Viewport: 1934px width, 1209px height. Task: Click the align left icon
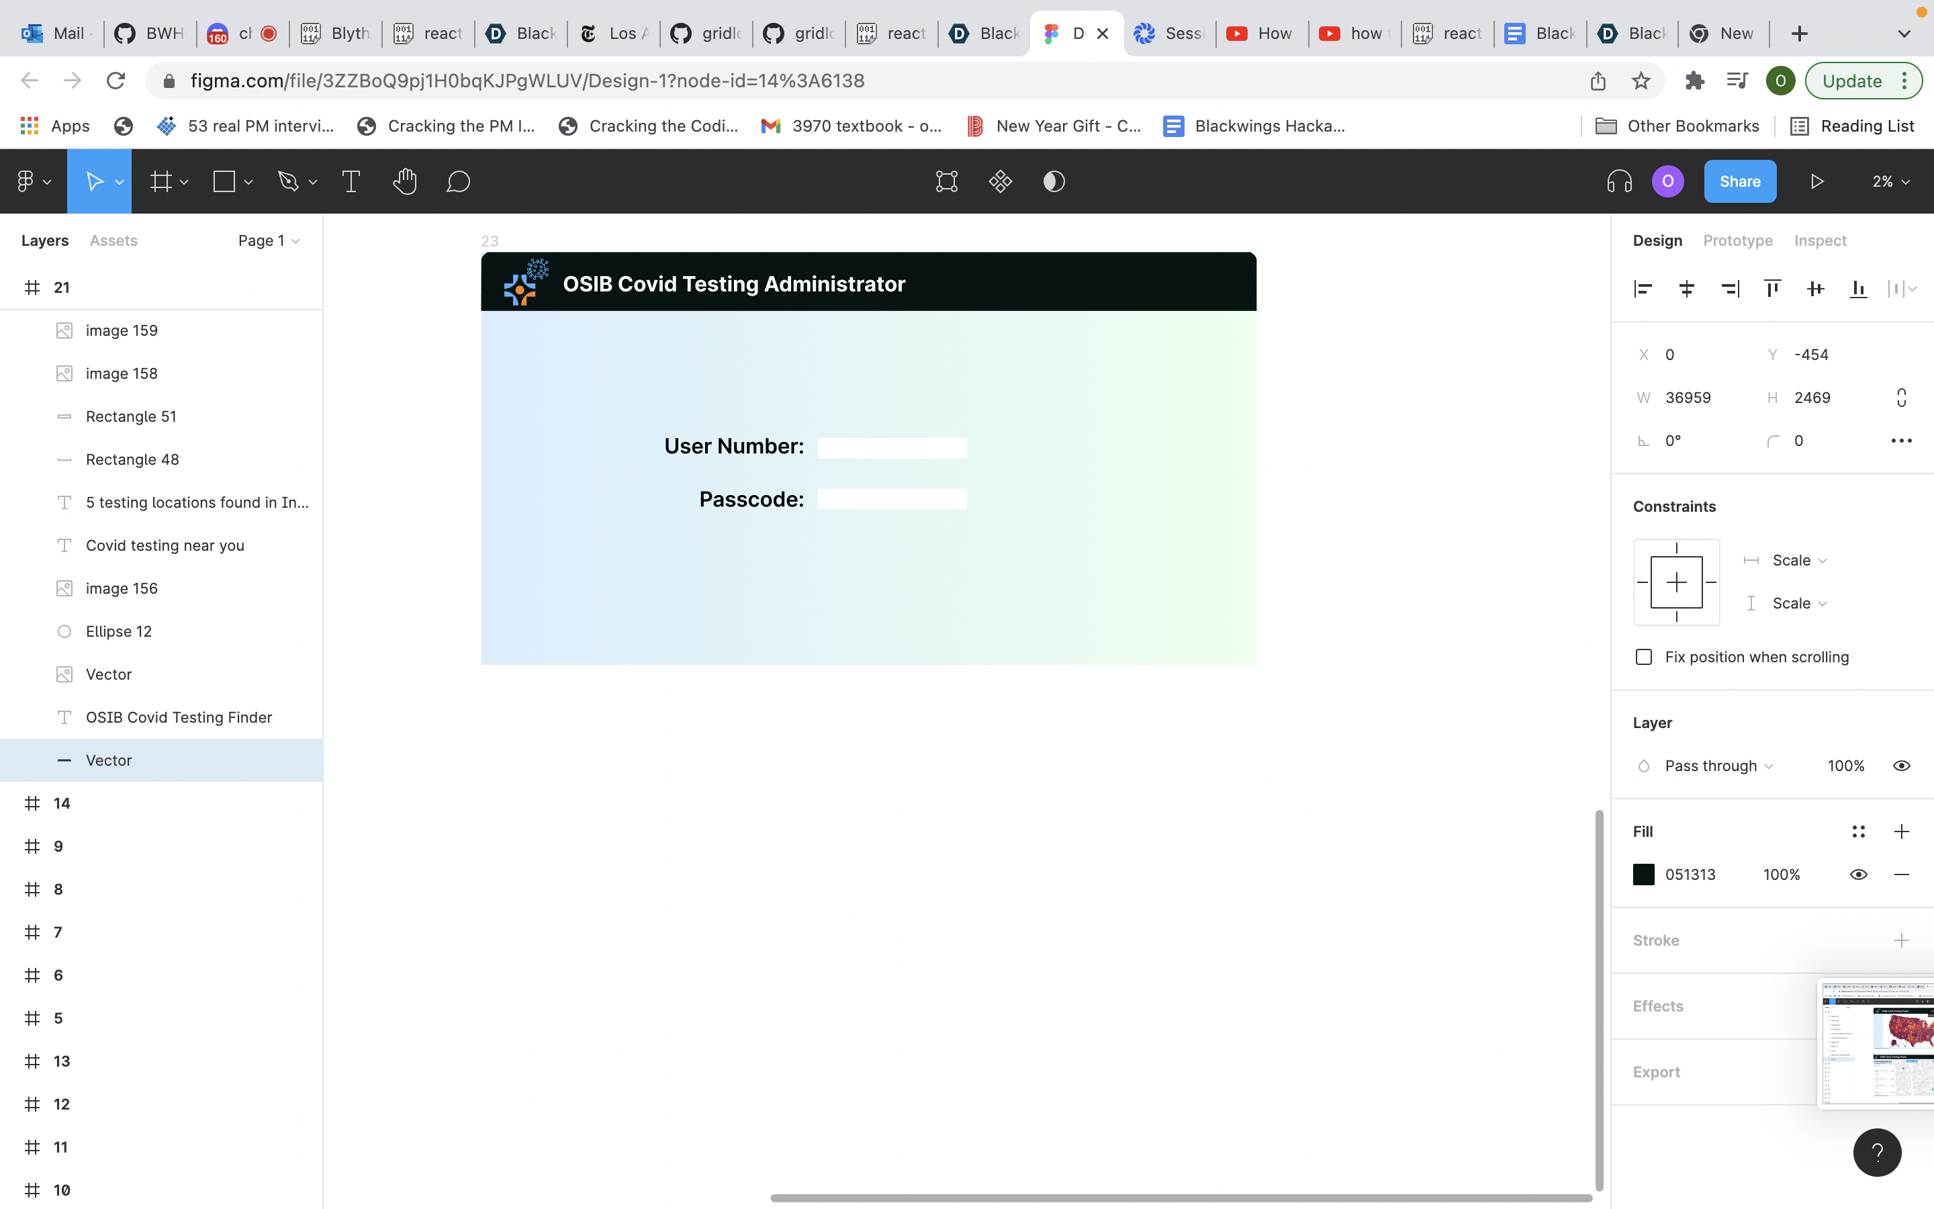click(1643, 289)
